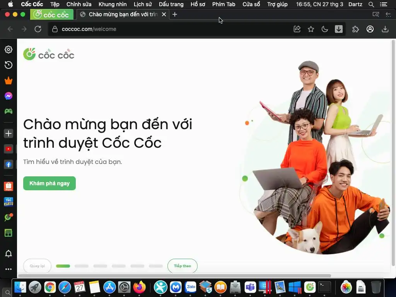The width and height of the screenshot is (396, 297).
Task: Toggle dark mode moon icon
Action: pos(325,29)
